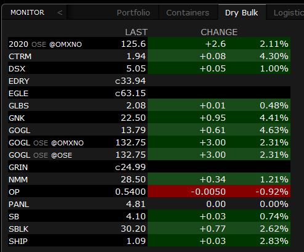Click the red OP change cell -0.0050

pos(208,192)
